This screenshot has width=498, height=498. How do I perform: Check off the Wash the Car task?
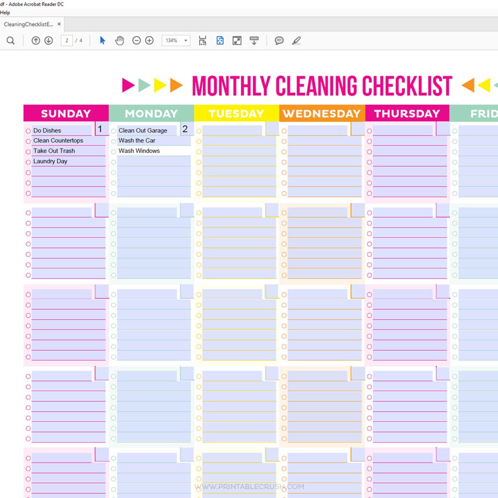[114, 141]
